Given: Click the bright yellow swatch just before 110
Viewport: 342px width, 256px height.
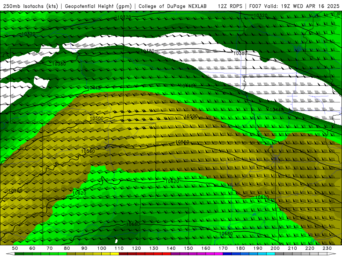Looking at the screenshot, I should (115, 254).
